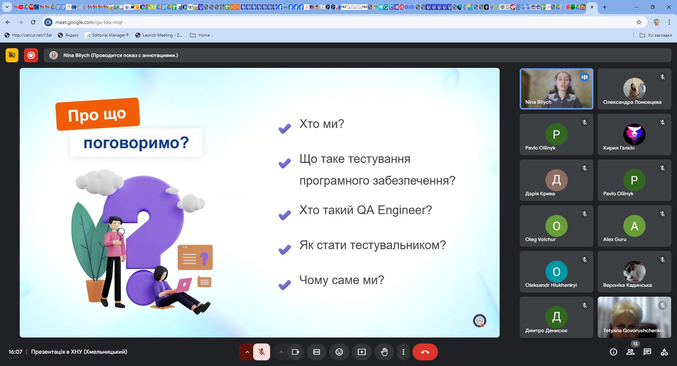Toggle the camera on or off
This screenshot has width=677, height=366.
(295, 352)
